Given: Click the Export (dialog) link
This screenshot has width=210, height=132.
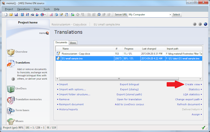Looking at the screenshot, I should pyautogui.click(x=129, y=89).
